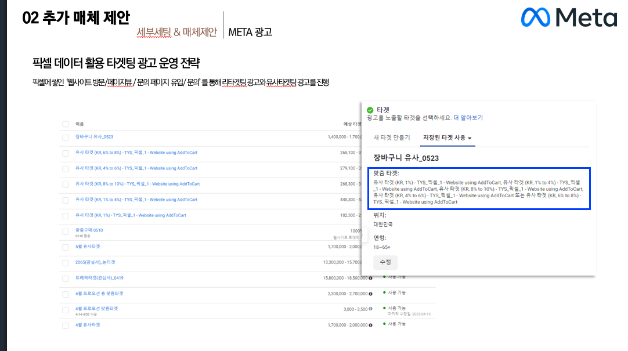Click the 4/14-4/30 사용 note

tap(86, 314)
